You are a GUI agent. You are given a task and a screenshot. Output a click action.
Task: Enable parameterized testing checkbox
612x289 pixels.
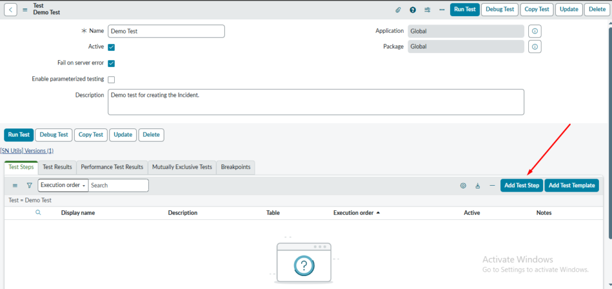coord(111,79)
